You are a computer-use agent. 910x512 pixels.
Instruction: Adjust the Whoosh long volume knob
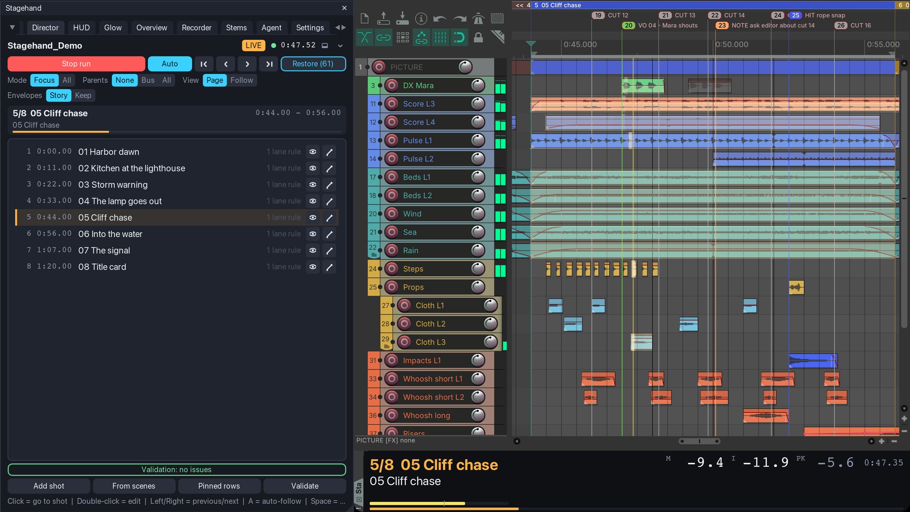pyautogui.click(x=478, y=415)
